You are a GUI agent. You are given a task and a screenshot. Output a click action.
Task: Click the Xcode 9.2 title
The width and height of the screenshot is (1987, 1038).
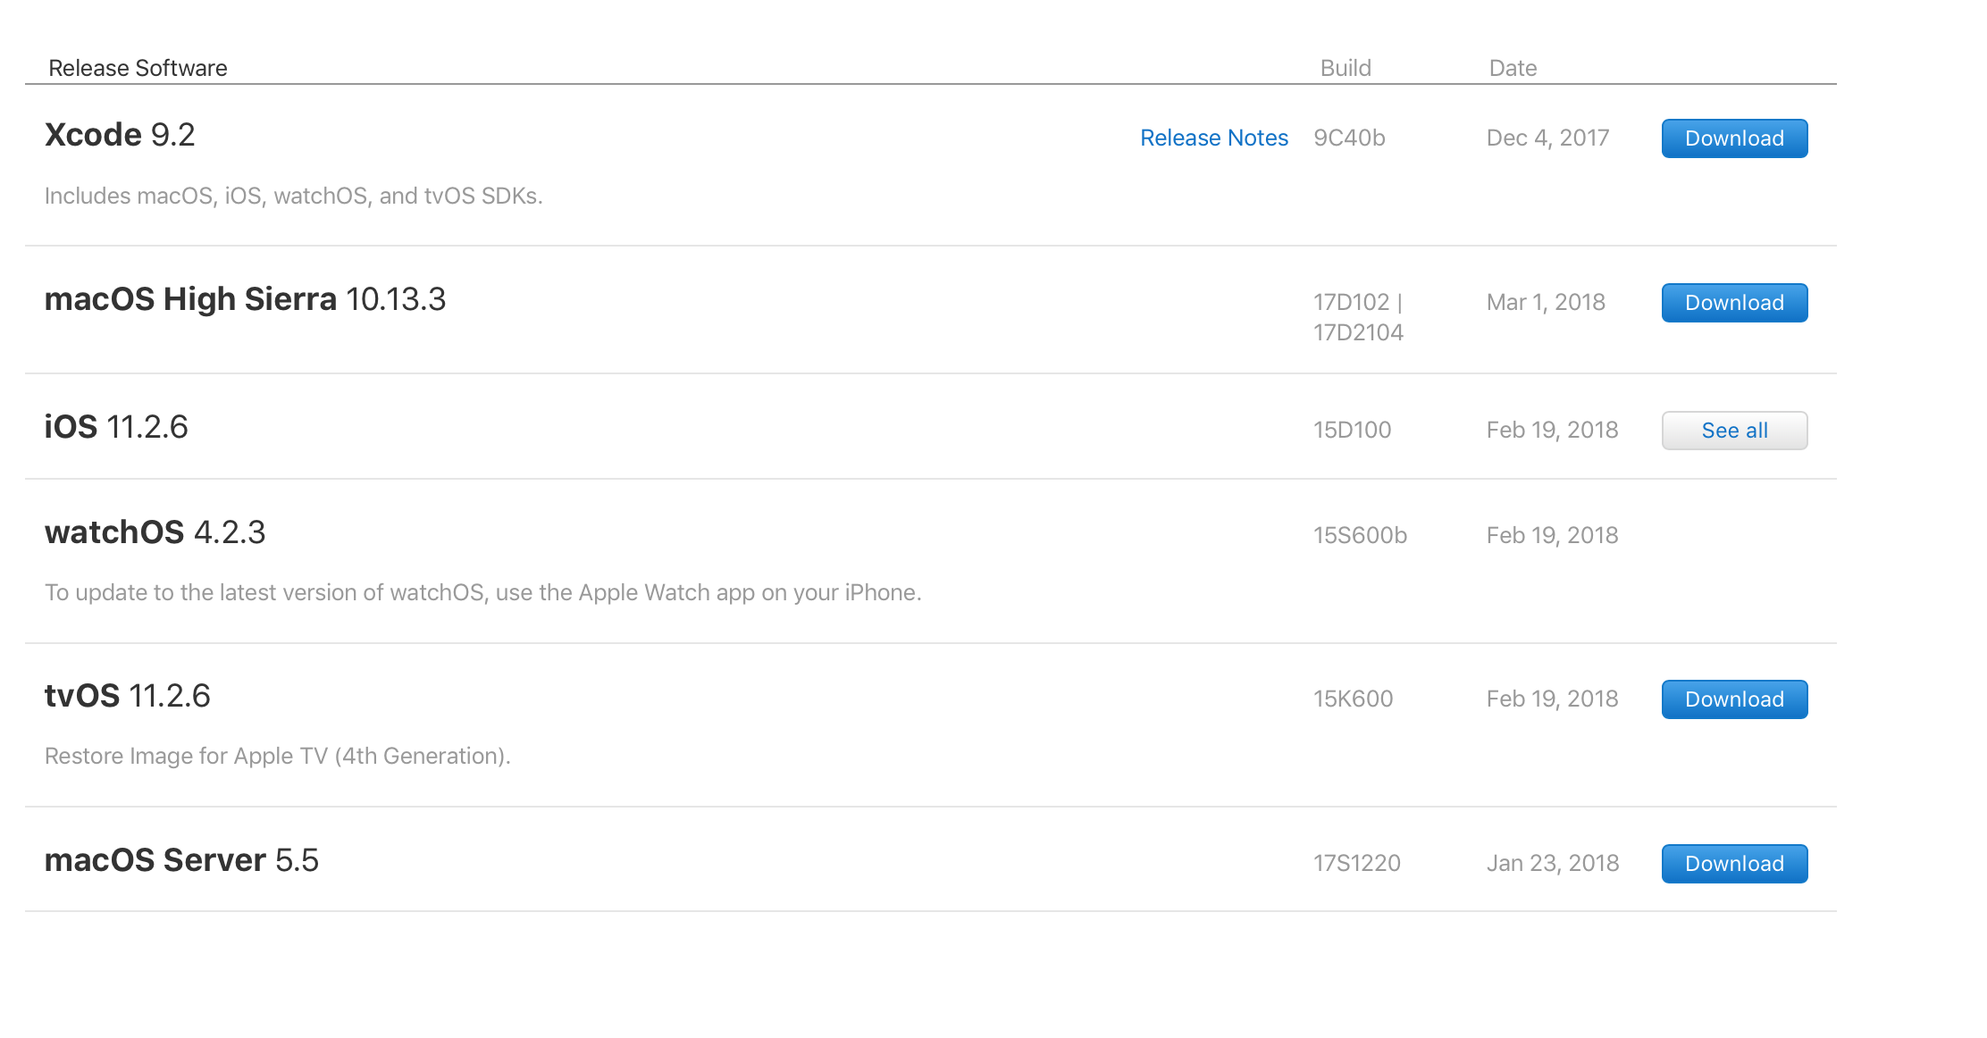point(120,135)
